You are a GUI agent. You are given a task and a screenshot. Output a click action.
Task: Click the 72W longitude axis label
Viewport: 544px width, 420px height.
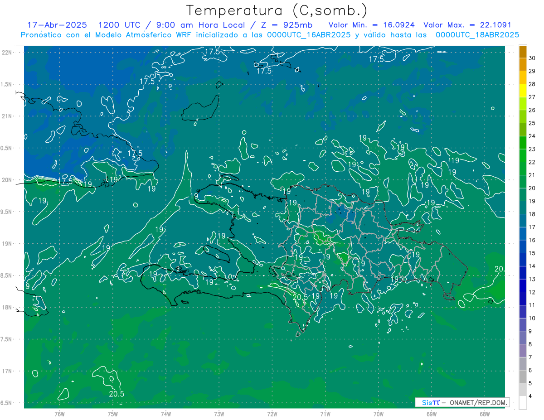(x=272, y=414)
